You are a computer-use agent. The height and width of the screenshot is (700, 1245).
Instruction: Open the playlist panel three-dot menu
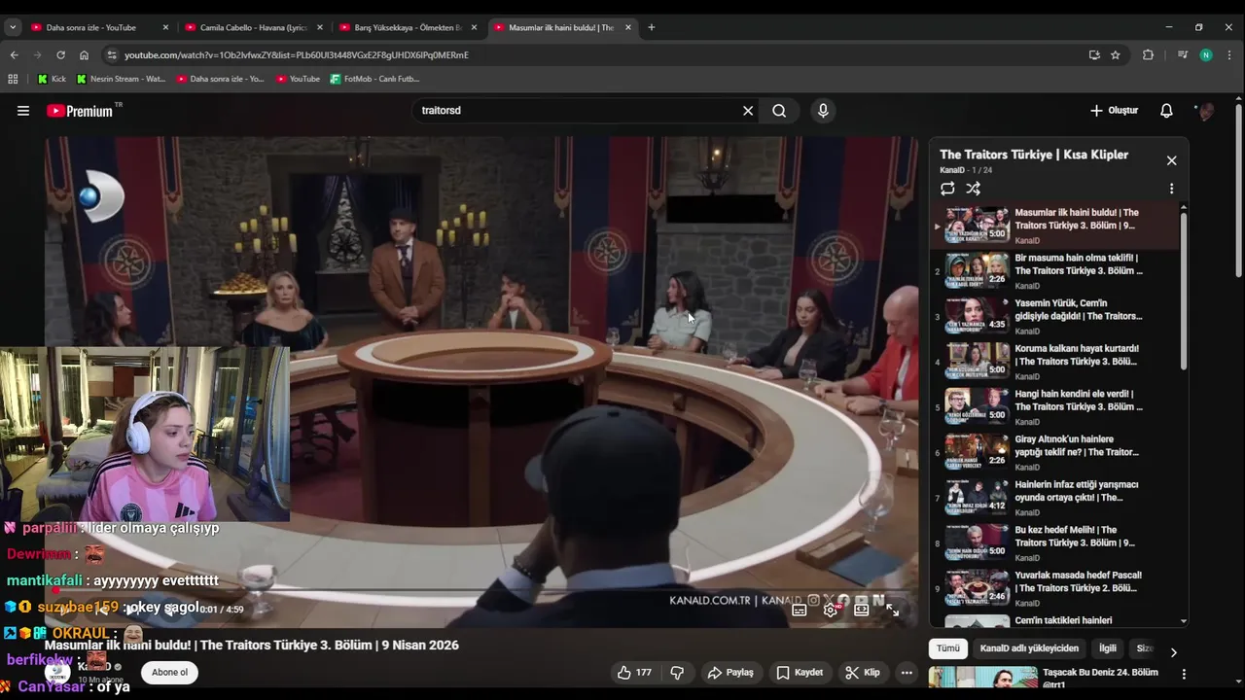point(1171,189)
